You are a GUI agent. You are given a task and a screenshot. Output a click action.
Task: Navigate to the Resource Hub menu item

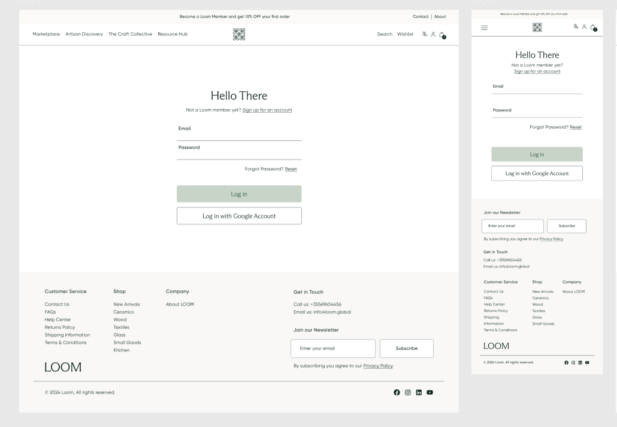click(172, 34)
